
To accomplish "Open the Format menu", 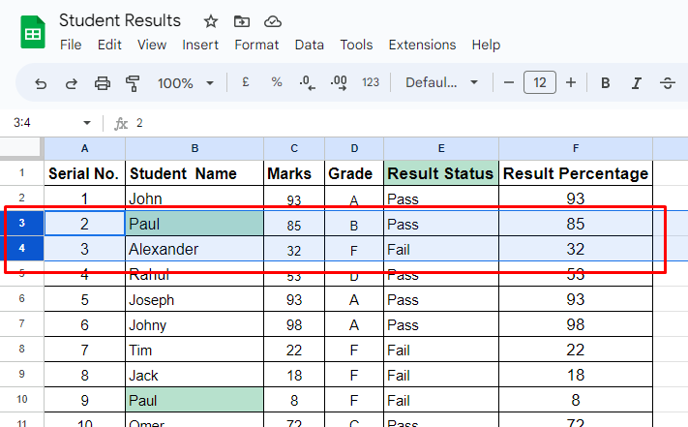I will pyautogui.click(x=256, y=45).
